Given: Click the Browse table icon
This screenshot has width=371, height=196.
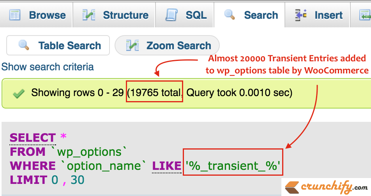Looking at the screenshot, I should point(15,15).
